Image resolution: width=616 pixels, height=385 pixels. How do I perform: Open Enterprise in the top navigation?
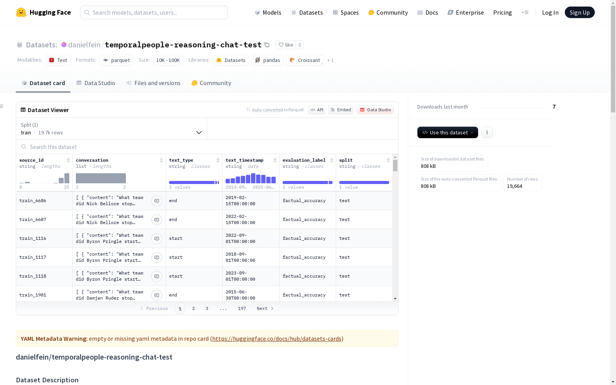click(x=466, y=12)
